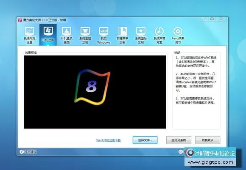Open 开机登录画面 login screen section

(x=67, y=35)
